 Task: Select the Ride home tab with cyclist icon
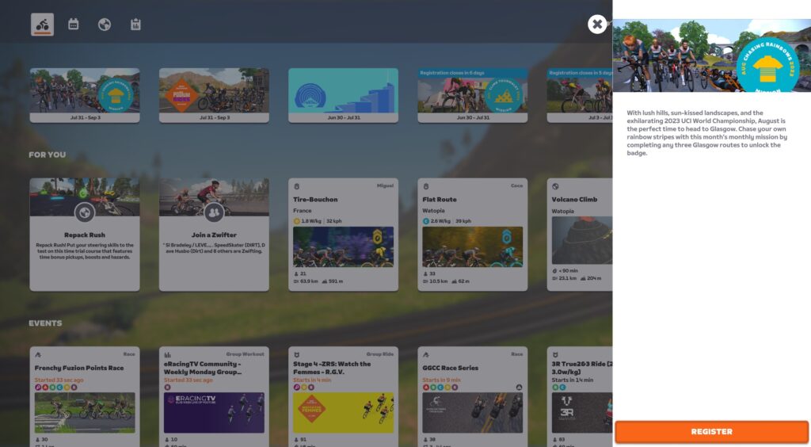tap(43, 25)
